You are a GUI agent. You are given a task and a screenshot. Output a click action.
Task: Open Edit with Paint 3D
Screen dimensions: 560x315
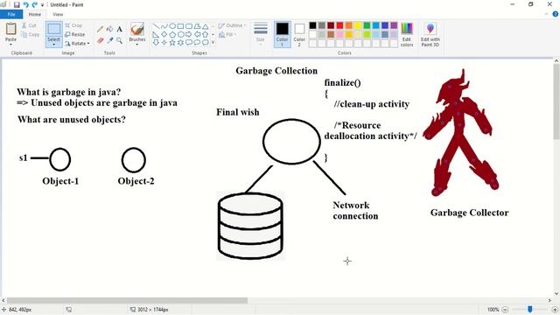click(x=430, y=35)
